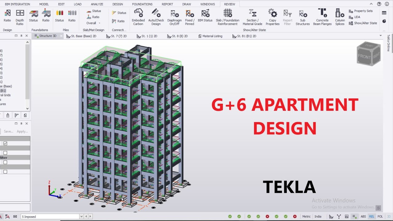Open the FOUNDATIONS ribbon tab
Screen dimensions: 393x221
click(x=142, y=4)
